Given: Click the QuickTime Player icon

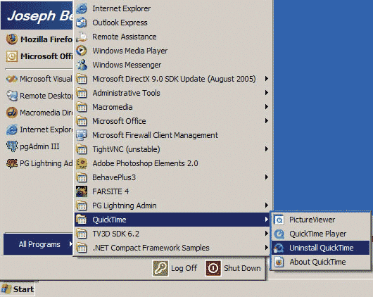Looking at the screenshot, I should click(x=279, y=234).
